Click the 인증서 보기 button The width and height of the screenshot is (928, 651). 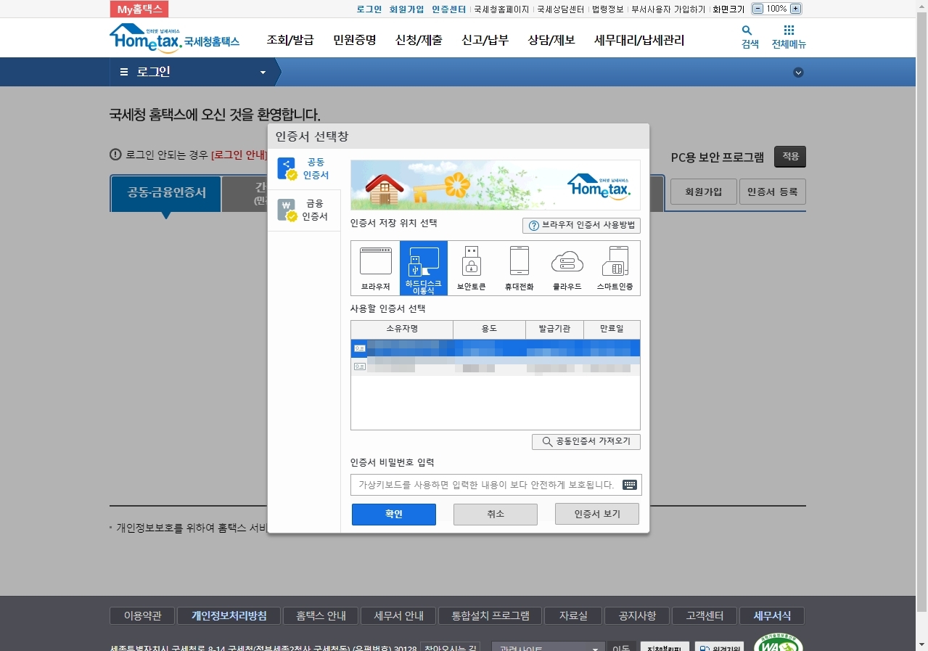click(597, 514)
